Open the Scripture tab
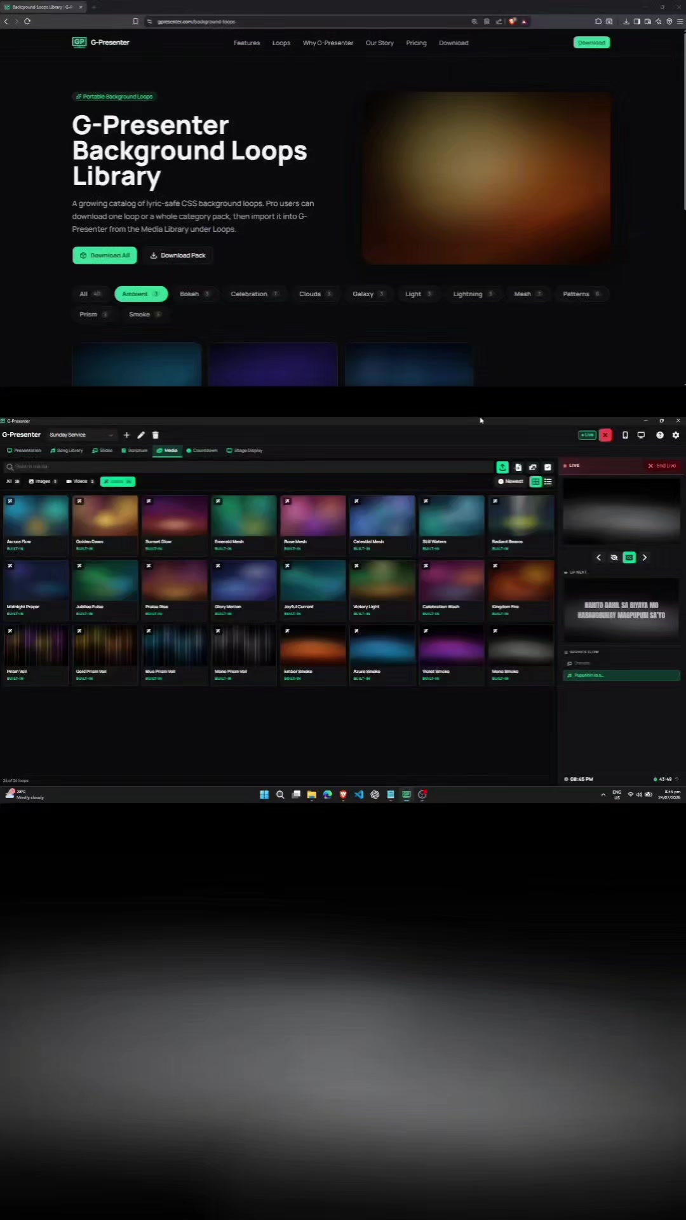This screenshot has height=1220, width=686. point(135,451)
